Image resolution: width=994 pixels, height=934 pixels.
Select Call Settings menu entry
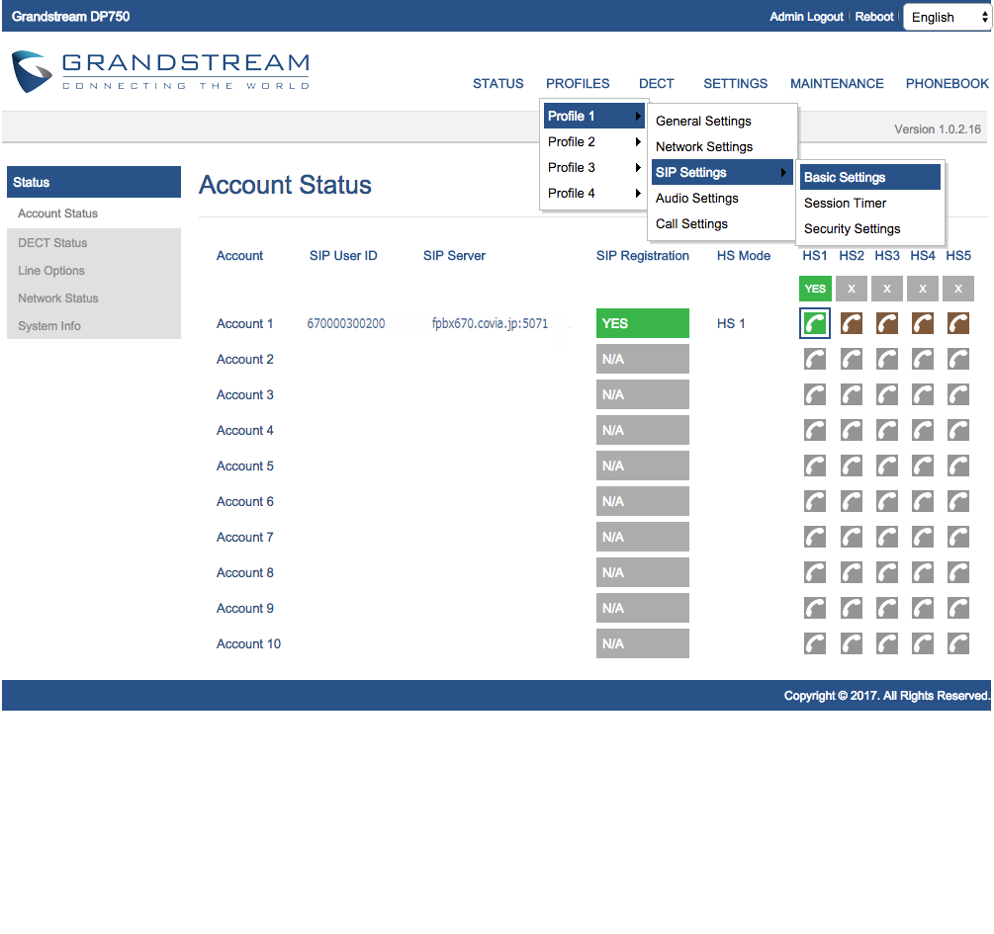721,223
